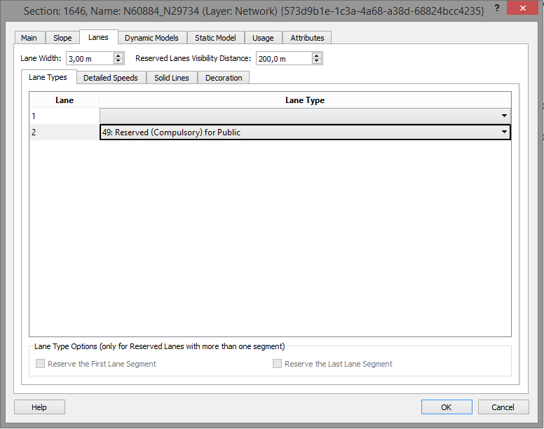Enable Reserve the Last Lane Segment

coord(278,364)
